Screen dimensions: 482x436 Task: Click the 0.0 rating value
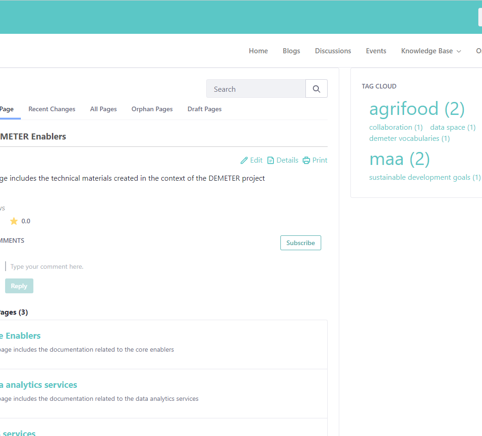(x=26, y=221)
